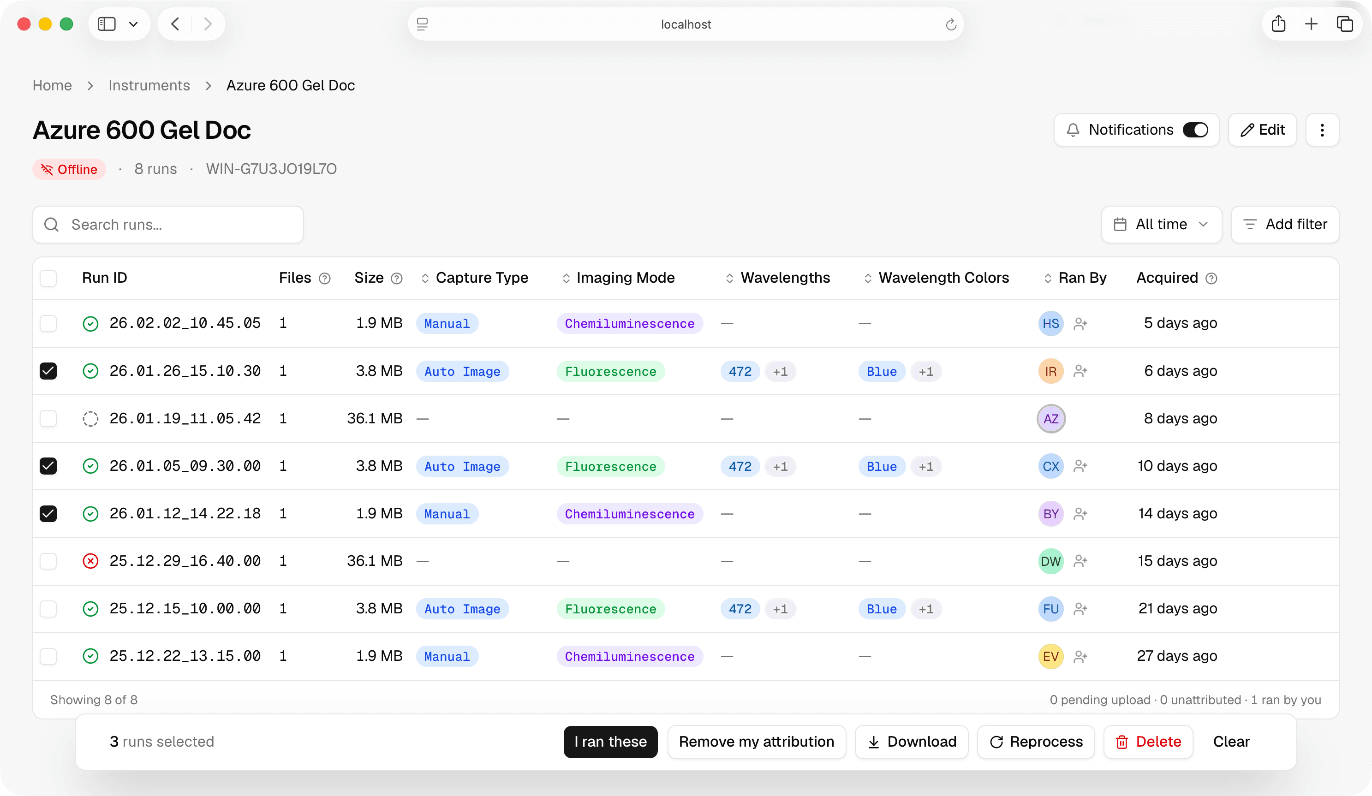Screen dimensions: 1372x796
Task: Turn off the Notifications switch
Action: [x=1196, y=130]
